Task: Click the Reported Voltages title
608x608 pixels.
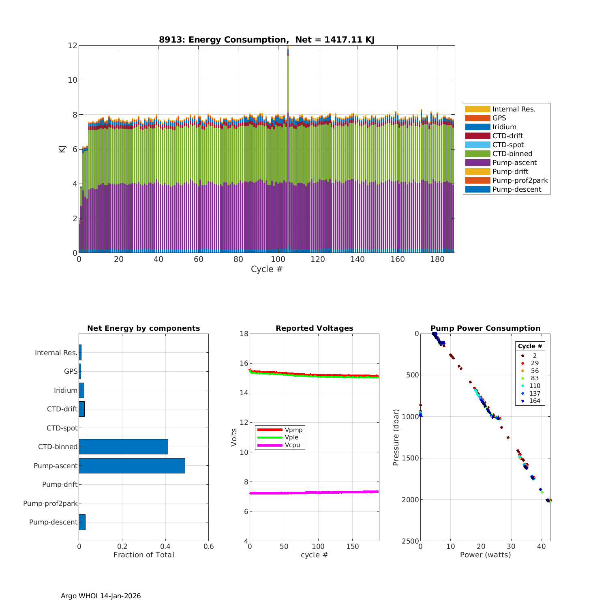Action: point(314,328)
